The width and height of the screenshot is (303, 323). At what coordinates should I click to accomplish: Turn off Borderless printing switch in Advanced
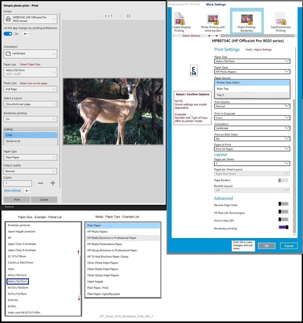pyautogui.click(x=283, y=227)
